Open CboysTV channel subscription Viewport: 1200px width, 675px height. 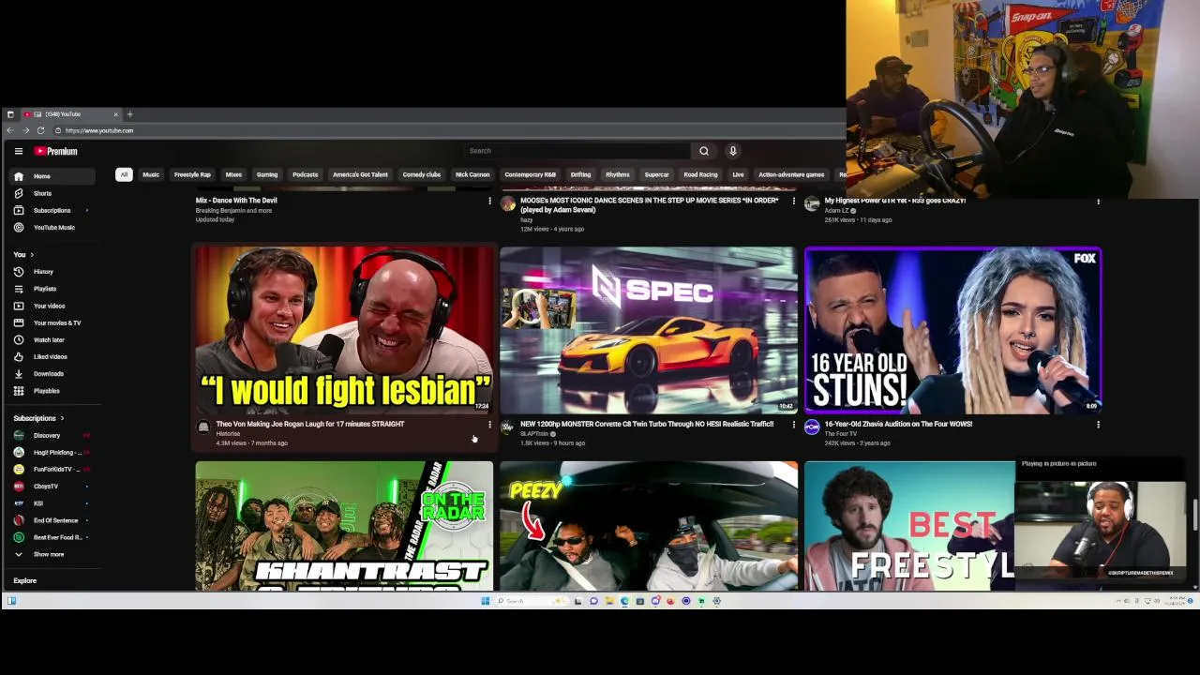point(45,487)
